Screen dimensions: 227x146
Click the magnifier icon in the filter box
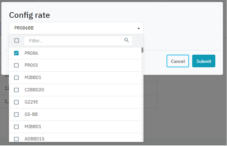pos(126,40)
